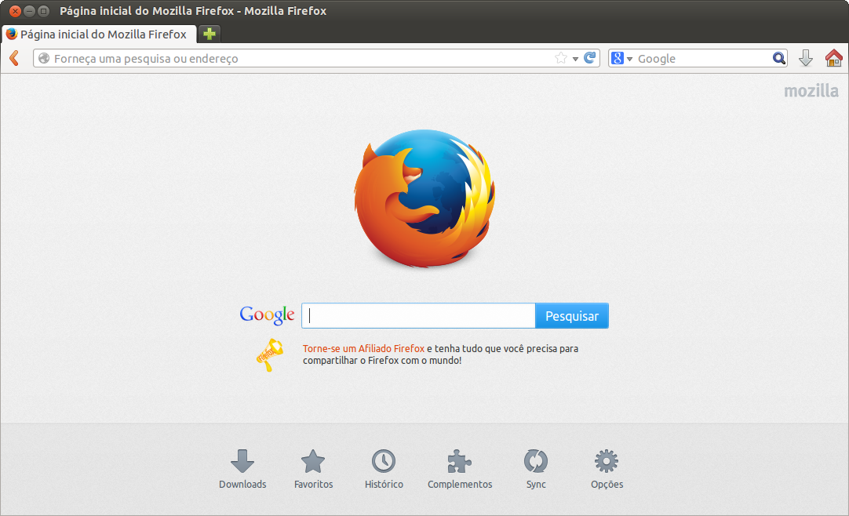Go back with the orange back arrow

pos(15,58)
